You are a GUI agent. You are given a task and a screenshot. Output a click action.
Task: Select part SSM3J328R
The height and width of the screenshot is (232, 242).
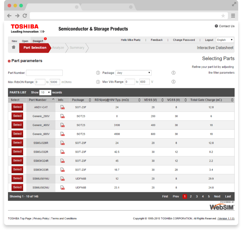coord(17,143)
